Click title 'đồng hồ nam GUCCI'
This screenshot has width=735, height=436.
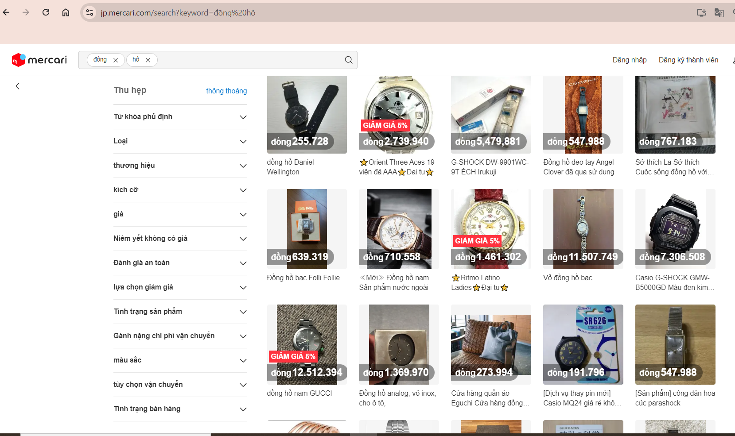(299, 394)
